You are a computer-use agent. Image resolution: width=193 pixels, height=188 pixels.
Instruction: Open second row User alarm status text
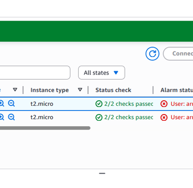pyautogui.click(x=182, y=118)
